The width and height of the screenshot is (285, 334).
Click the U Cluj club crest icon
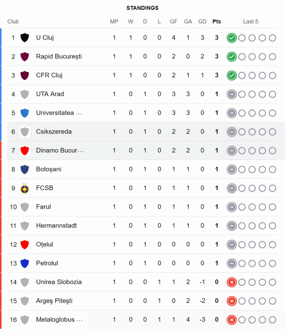(24, 38)
